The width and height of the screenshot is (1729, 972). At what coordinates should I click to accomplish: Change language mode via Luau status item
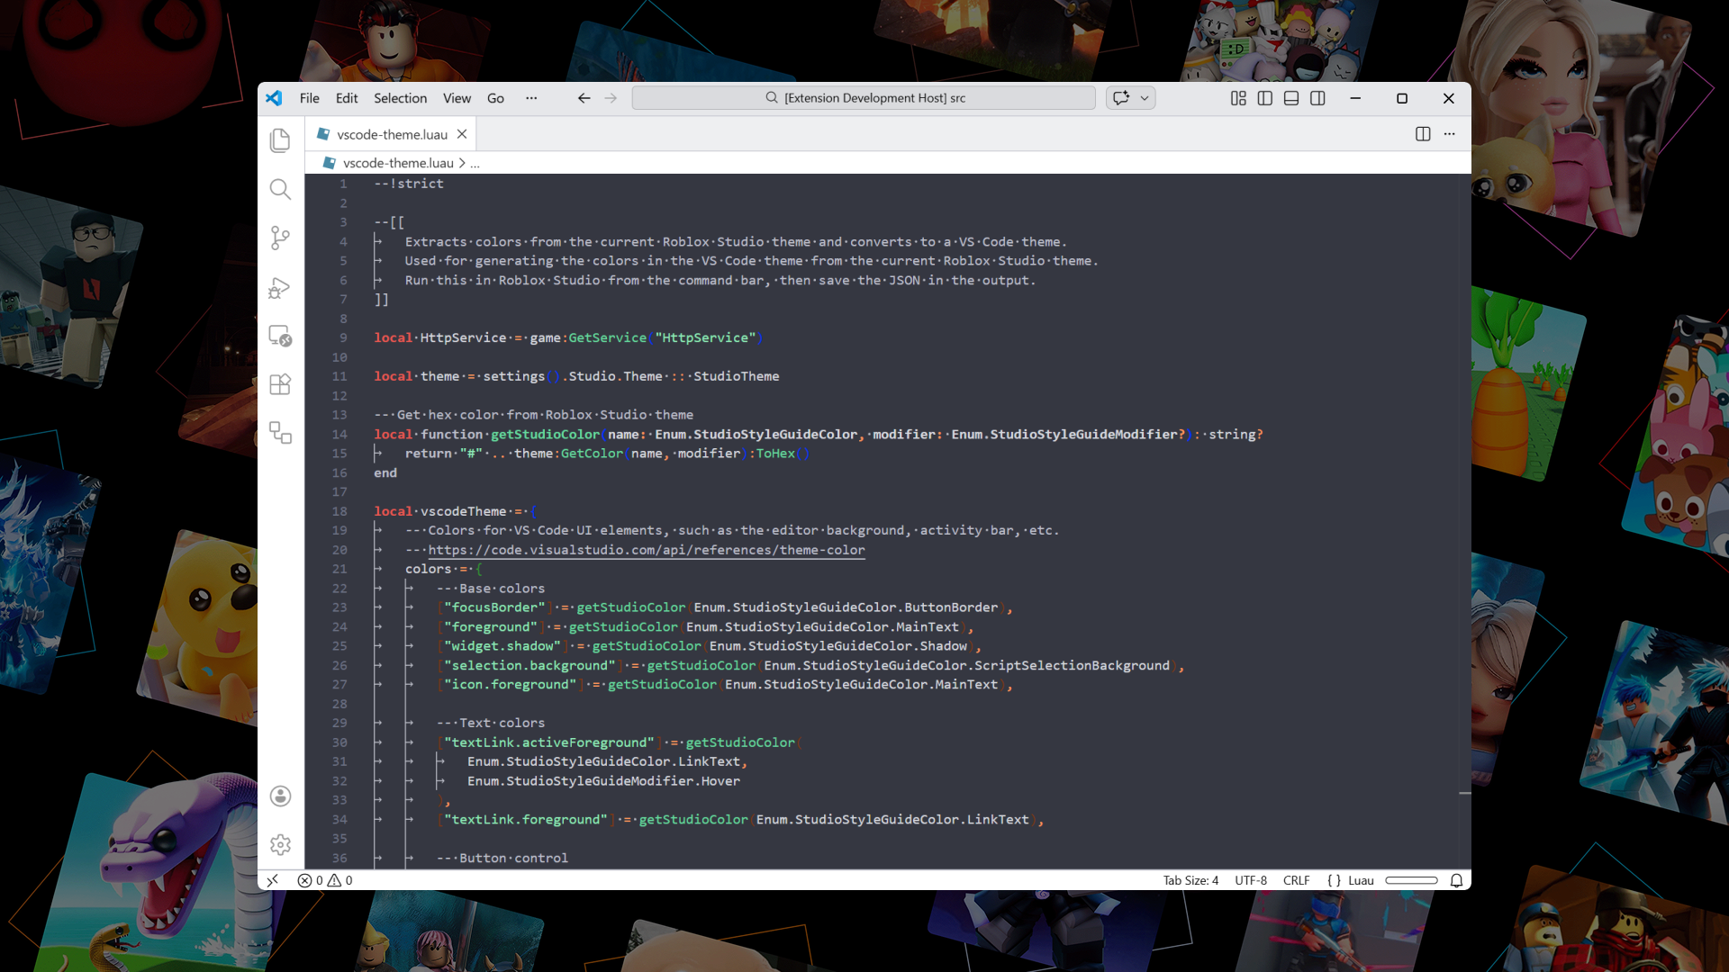click(x=1361, y=880)
